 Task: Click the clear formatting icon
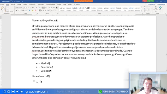point(37,8)
